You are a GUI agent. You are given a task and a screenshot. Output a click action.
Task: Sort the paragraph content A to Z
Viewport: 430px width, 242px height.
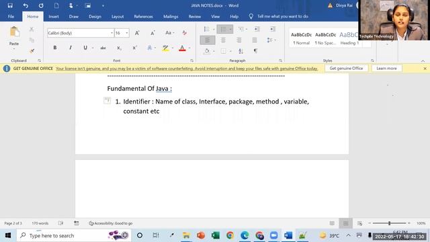click(241, 51)
